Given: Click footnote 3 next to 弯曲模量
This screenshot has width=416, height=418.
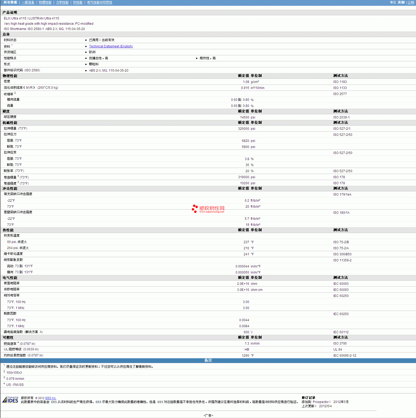Looking at the screenshot, I should pos(18,176).
